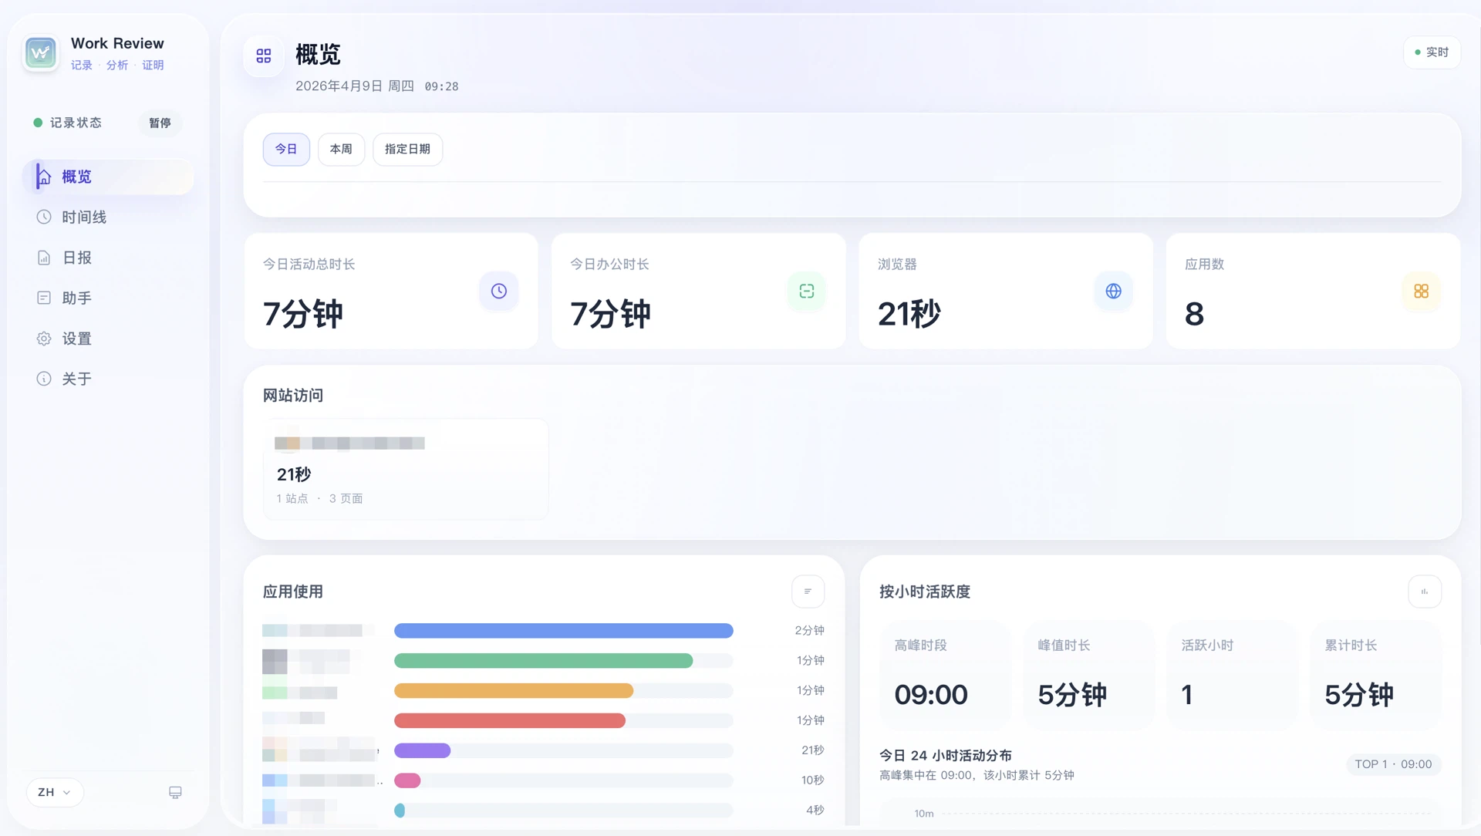This screenshot has width=1481, height=836.
Task: Click 1 站点 · 3 页面 text
Action: click(319, 499)
